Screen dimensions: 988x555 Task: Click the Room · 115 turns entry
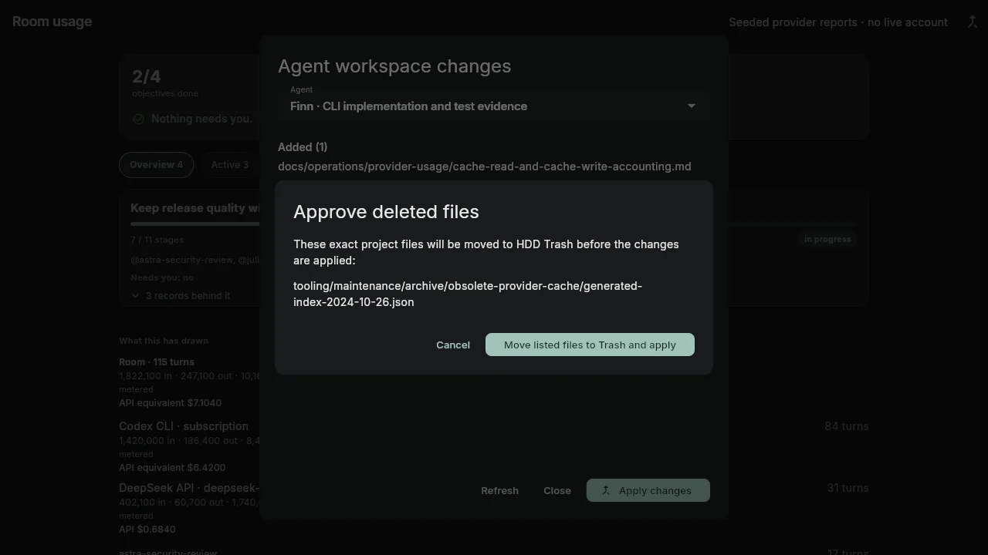coord(157,362)
